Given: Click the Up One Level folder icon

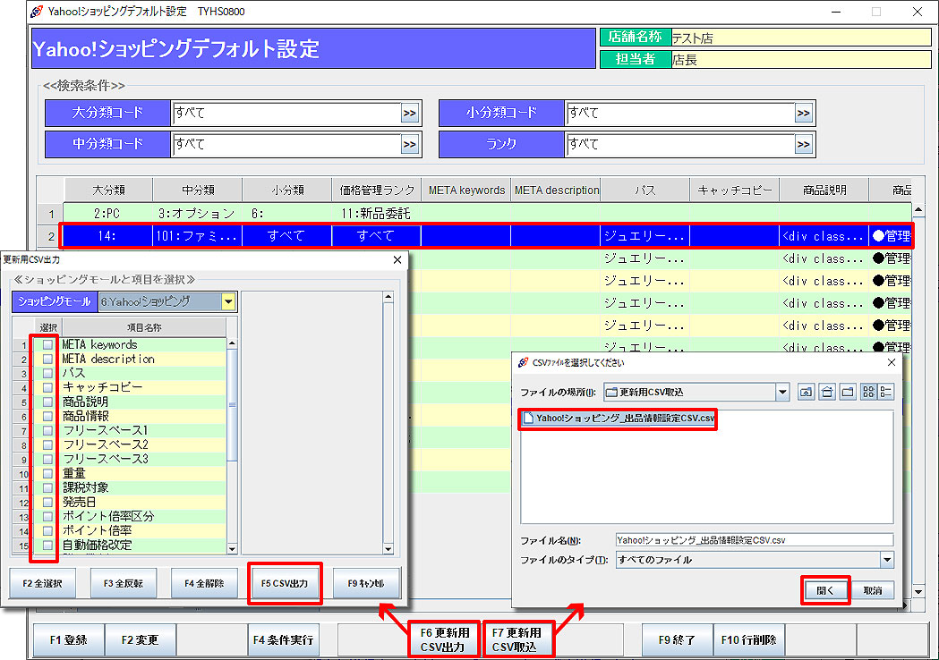Looking at the screenshot, I should 807,392.
